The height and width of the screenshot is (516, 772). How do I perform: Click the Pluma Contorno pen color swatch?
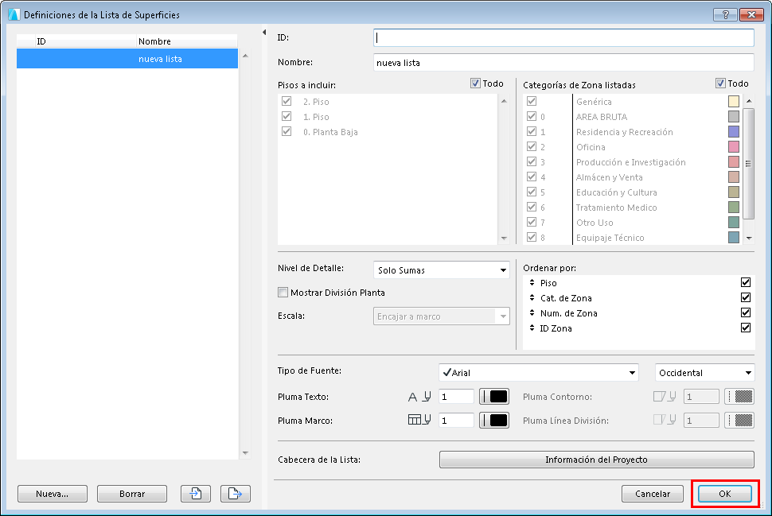click(739, 397)
